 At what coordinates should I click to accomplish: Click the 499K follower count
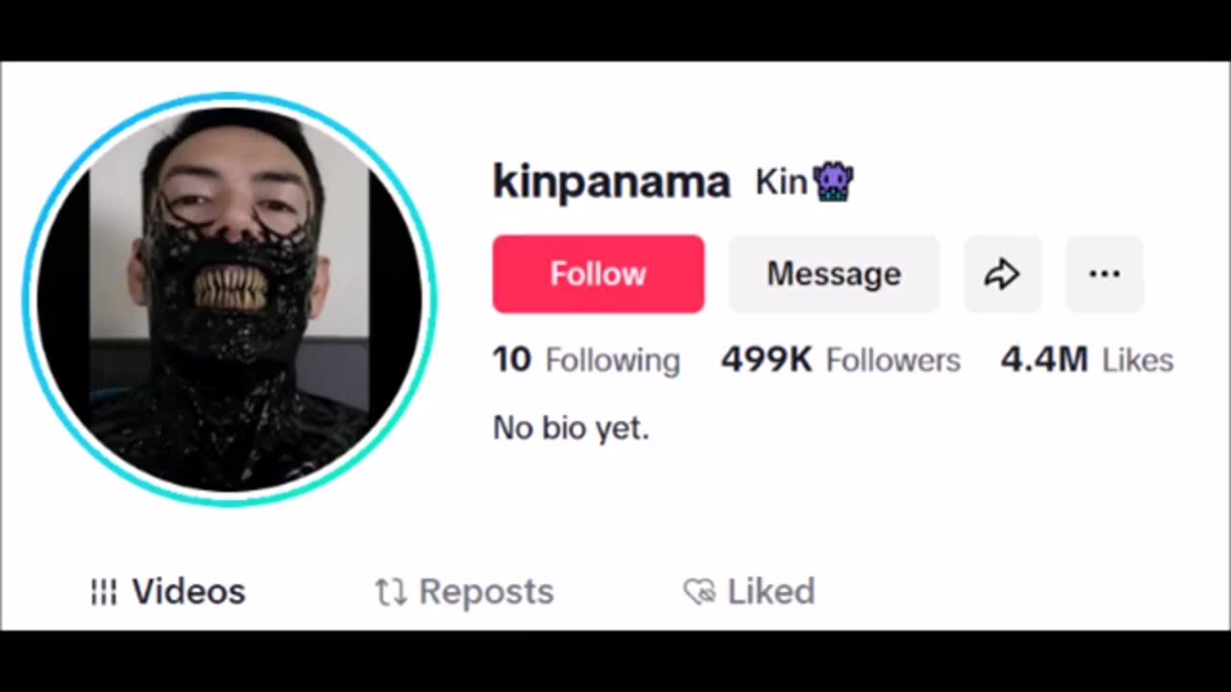pos(766,359)
